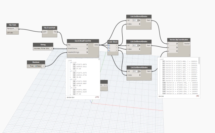Select the Excel.ReadFromFile node header

[x=83, y=41]
